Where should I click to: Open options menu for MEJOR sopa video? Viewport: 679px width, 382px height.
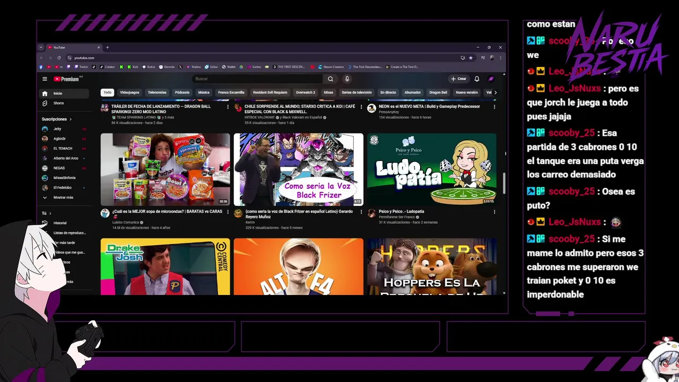pos(228,212)
